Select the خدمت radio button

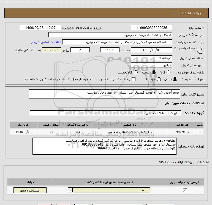pos(154,72)
